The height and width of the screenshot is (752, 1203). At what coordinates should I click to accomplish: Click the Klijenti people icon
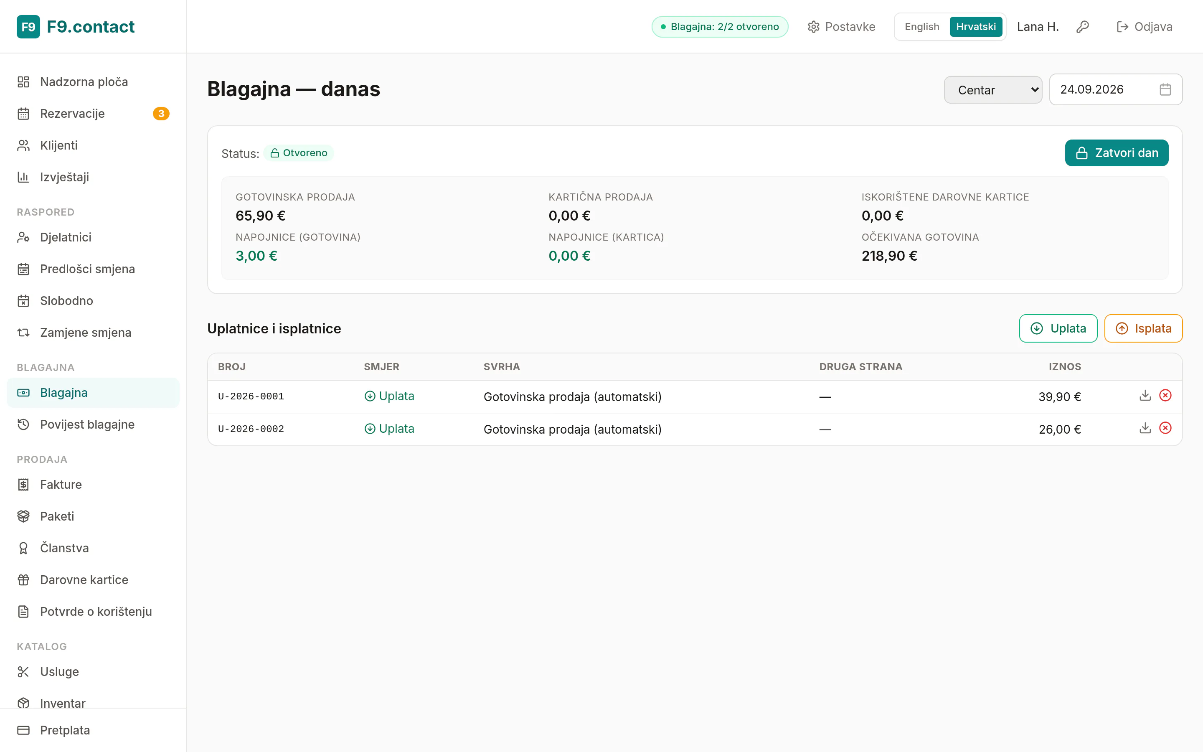coord(23,146)
